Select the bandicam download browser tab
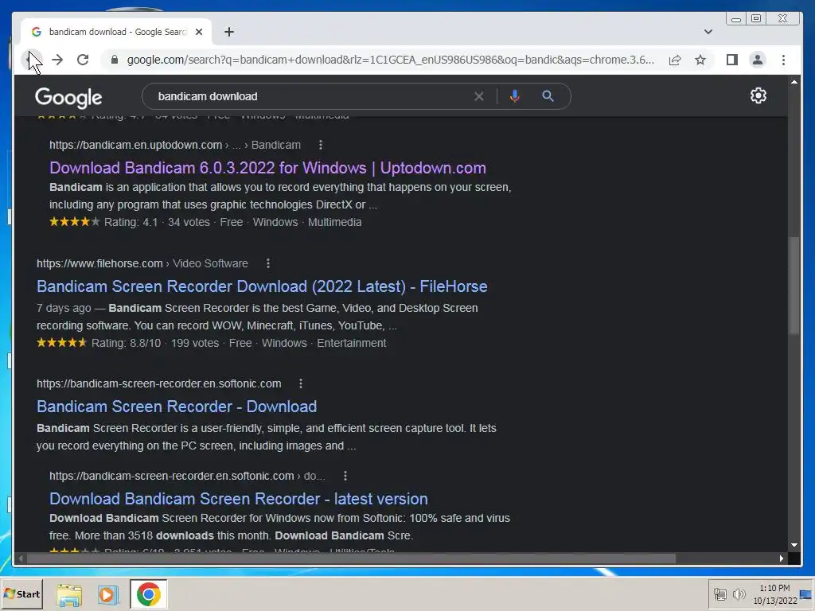Viewport: 815px width, 611px height. 117,32
